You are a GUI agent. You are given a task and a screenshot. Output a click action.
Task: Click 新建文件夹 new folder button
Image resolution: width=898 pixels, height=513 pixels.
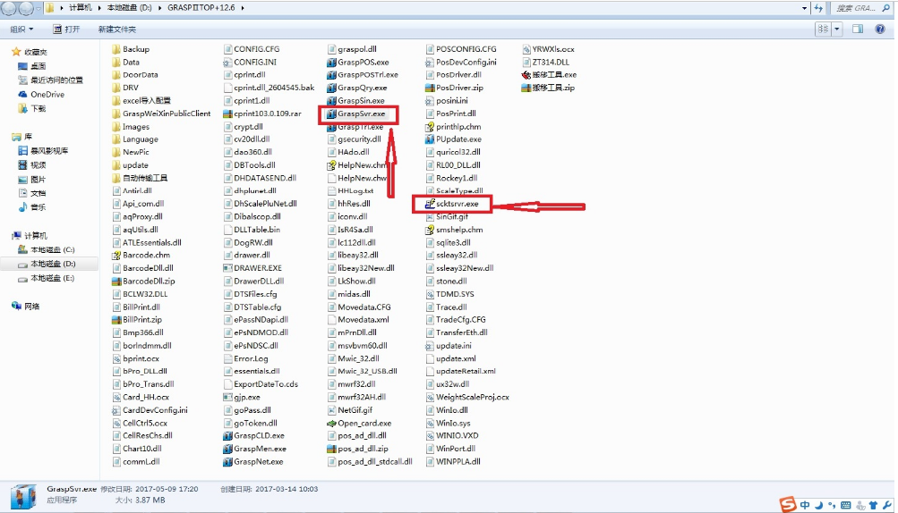point(116,29)
